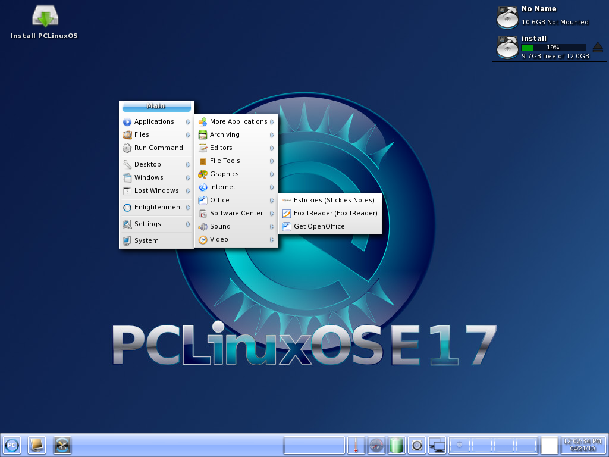This screenshot has height=457, width=609.
Task: Click the green trash can taskbar icon
Action: pos(397,445)
